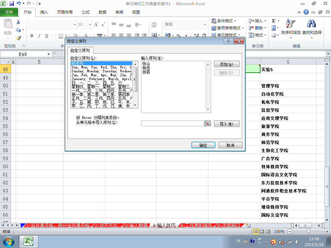This screenshot has height=248, width=331.
Task: Click the Decrease Font Size icon
Action: (x=103, y=25)
